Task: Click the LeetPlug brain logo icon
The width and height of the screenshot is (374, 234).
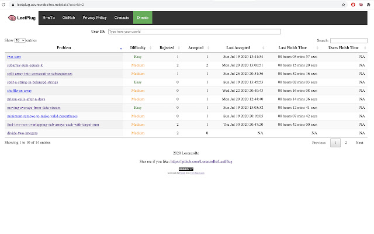Action: (x=13, y=18)
